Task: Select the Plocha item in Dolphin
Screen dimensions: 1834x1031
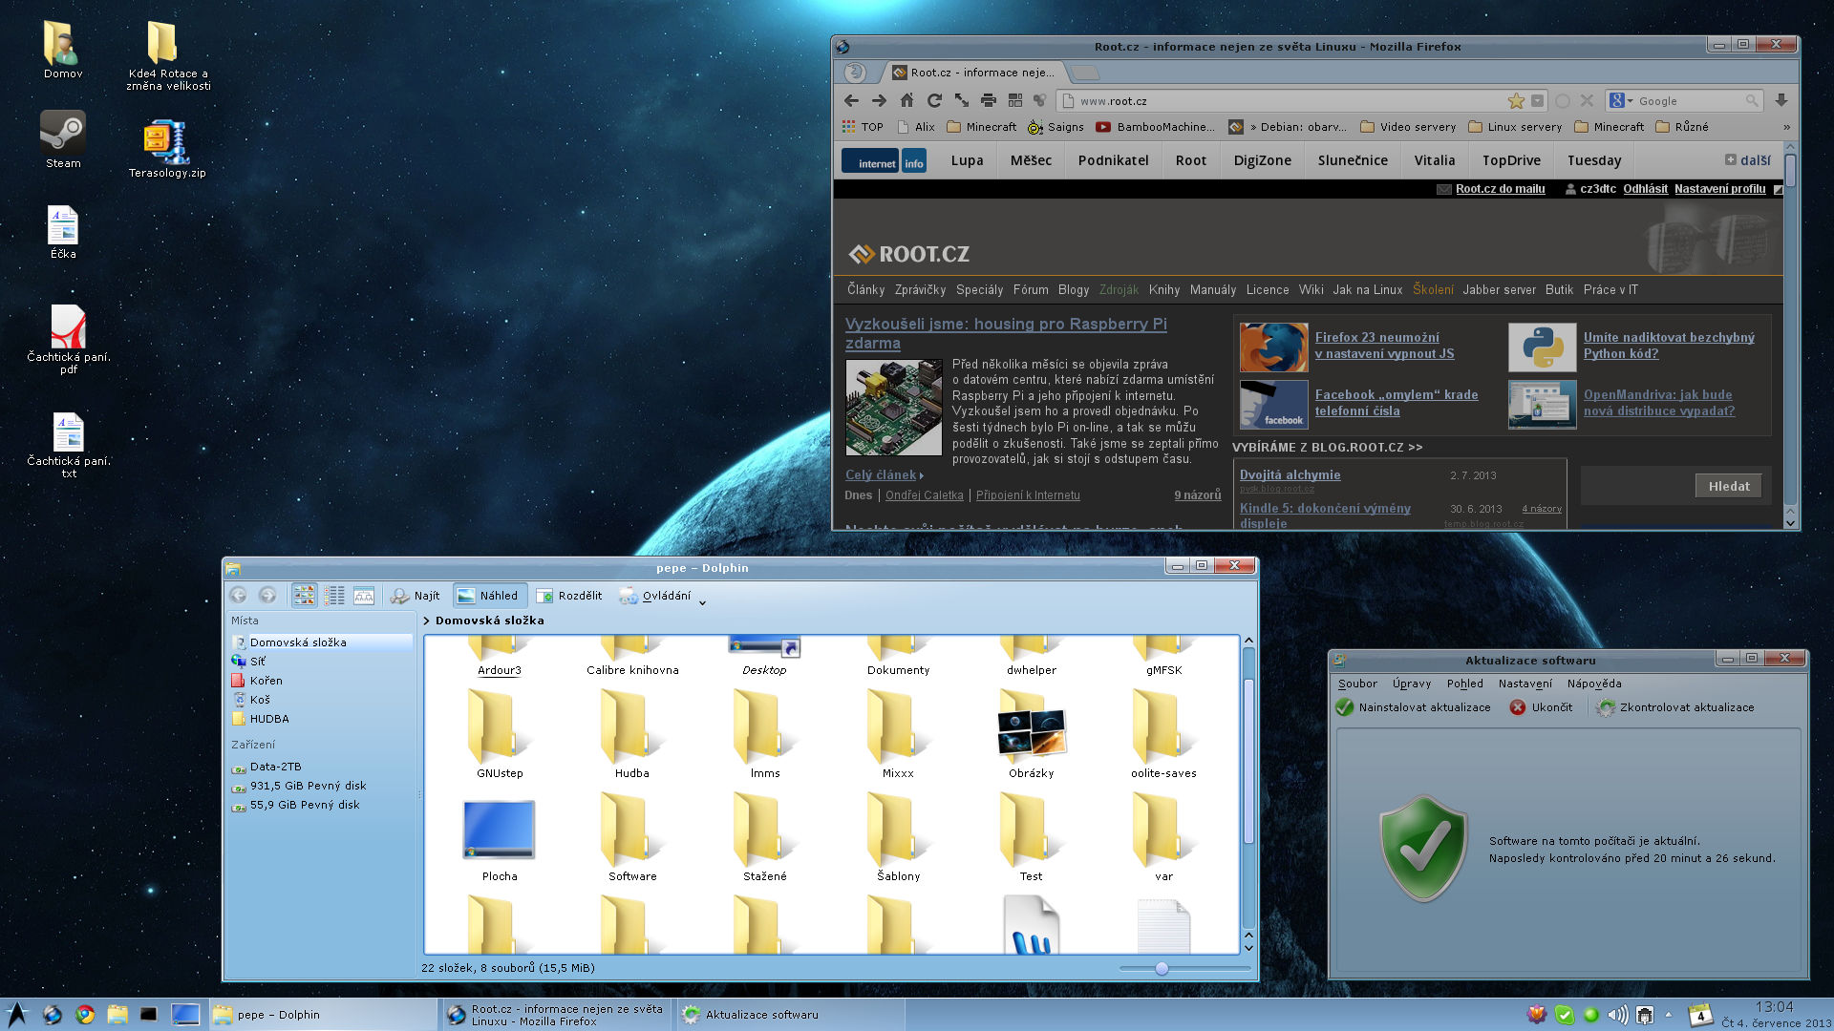Action: (x=500, y=840)
